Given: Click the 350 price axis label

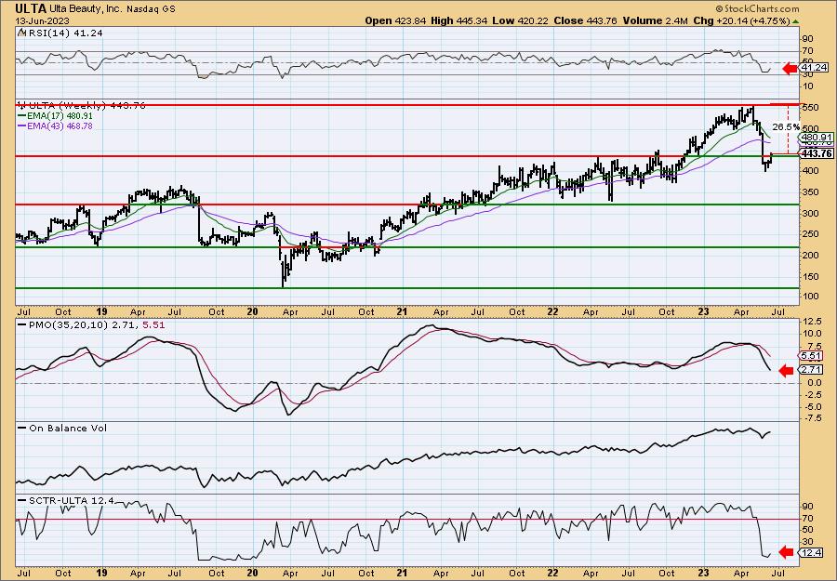Looking at the screenshot, I should click(x=812, y=192).
